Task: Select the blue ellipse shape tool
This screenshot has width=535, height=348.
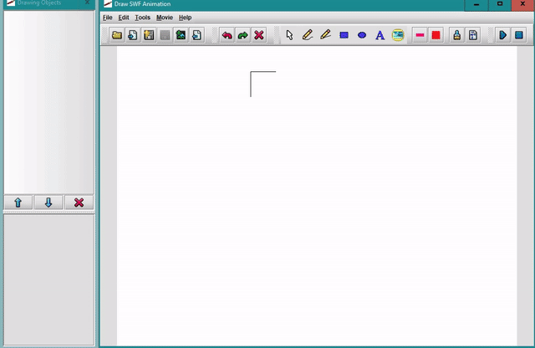Action: [362, 35]
